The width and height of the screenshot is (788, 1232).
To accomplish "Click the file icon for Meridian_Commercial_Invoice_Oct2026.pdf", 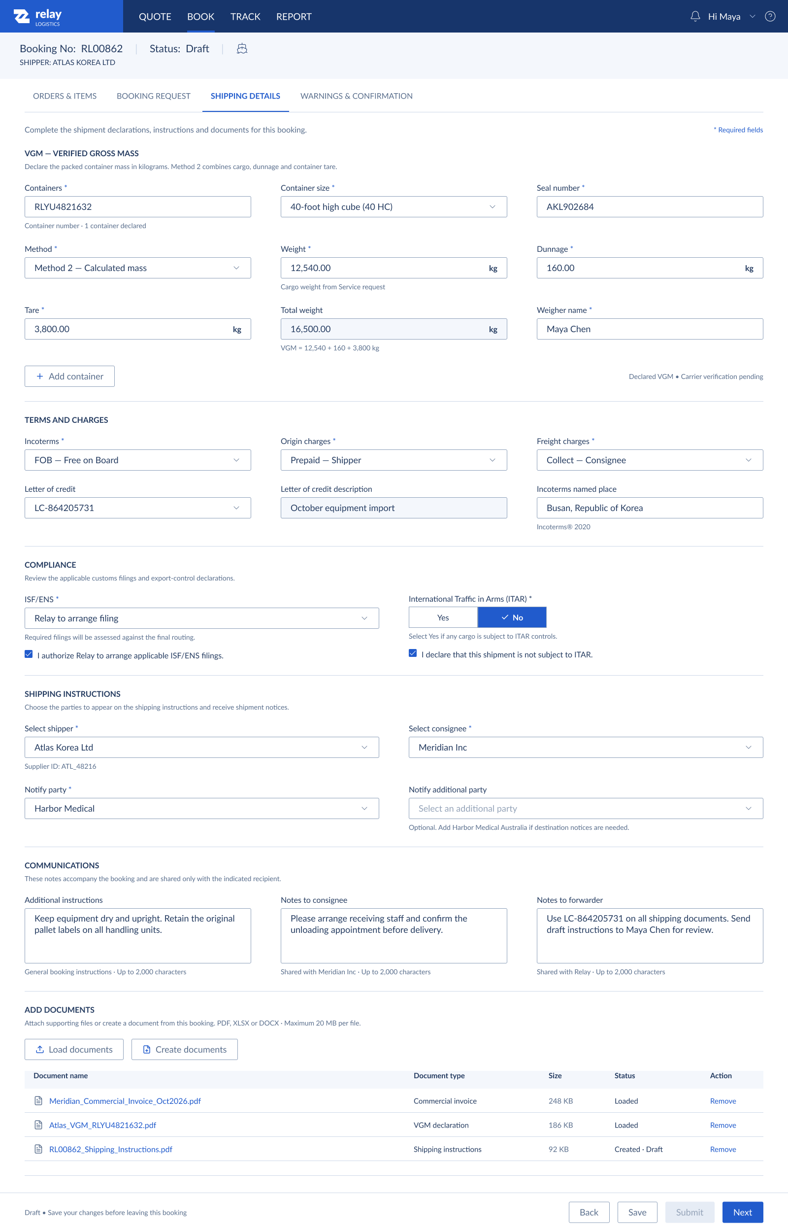I will [38, 1100].
